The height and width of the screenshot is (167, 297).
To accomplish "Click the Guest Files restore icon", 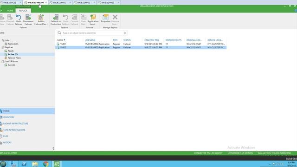I will 84,19.
